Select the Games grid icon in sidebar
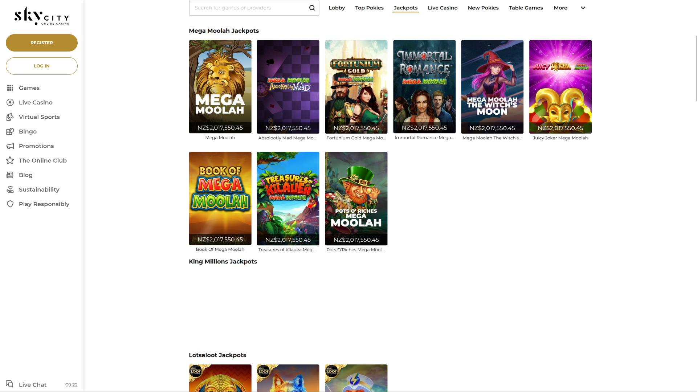 pos(10,88)
